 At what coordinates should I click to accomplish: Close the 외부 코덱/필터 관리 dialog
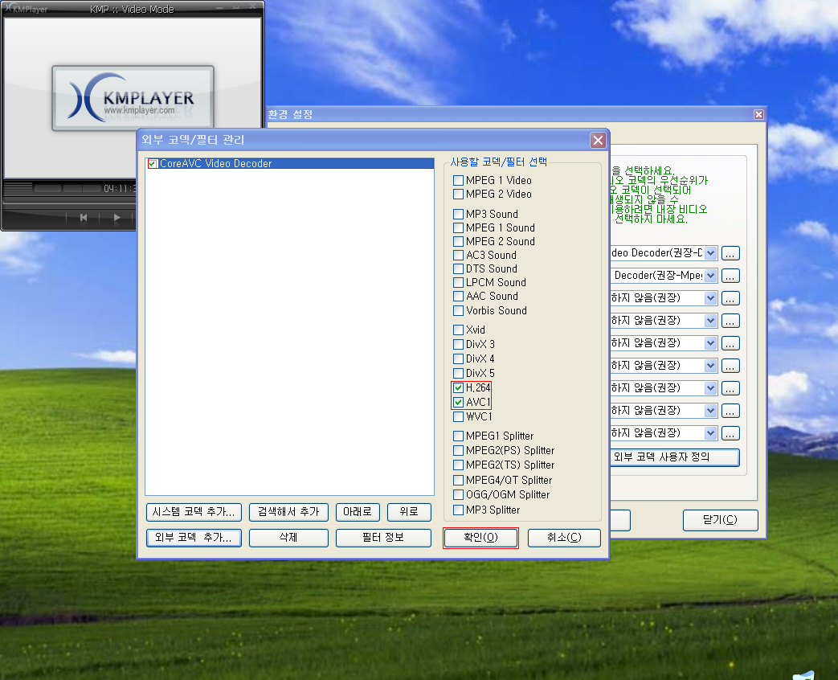(598, 140)
